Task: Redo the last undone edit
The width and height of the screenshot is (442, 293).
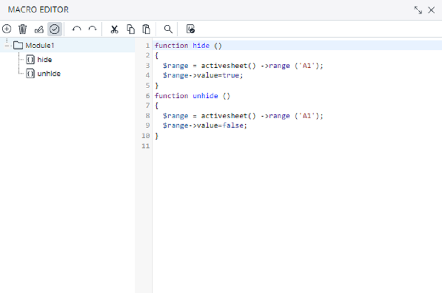Action: (x=93, y=29)
